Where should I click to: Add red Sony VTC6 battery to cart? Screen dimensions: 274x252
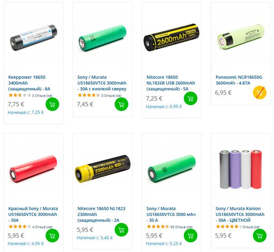coord(52,236)
